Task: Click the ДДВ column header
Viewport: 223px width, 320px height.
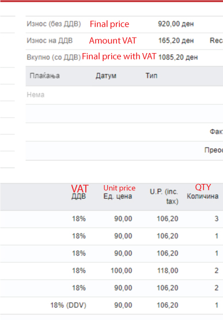Action: tap(79, 197)
